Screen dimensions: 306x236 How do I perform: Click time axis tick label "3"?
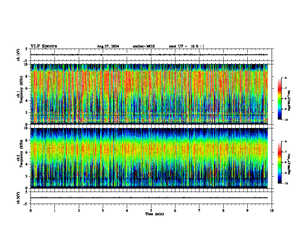tap(103, 211)
